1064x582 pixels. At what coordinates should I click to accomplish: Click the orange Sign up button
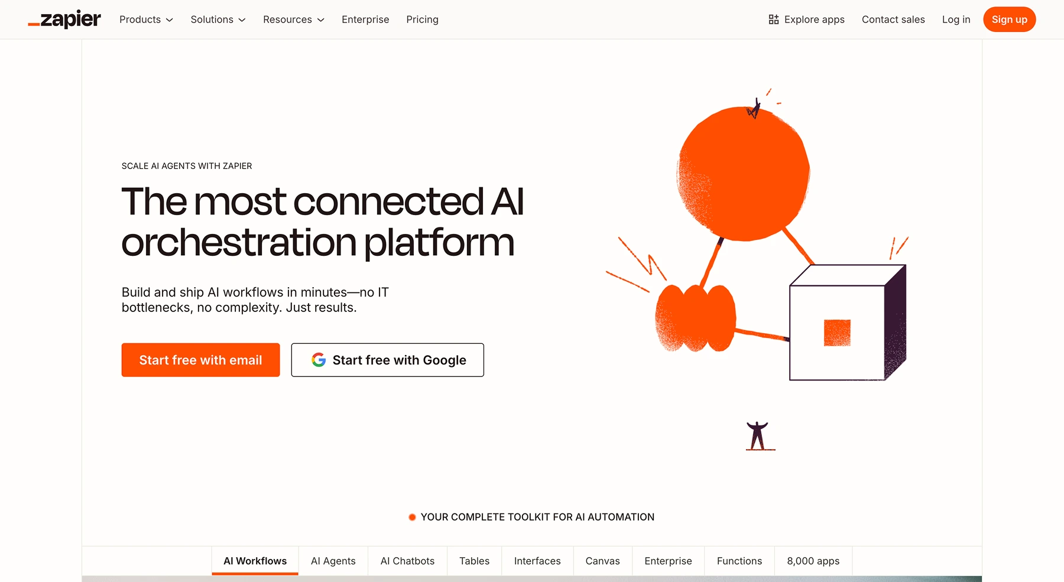pyautogui.click(x=1009, y=19)
